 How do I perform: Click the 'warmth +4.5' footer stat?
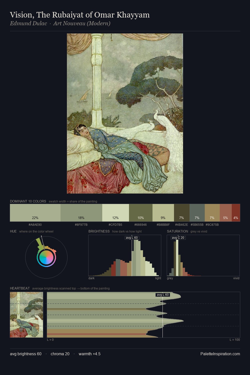coord(89,354)
